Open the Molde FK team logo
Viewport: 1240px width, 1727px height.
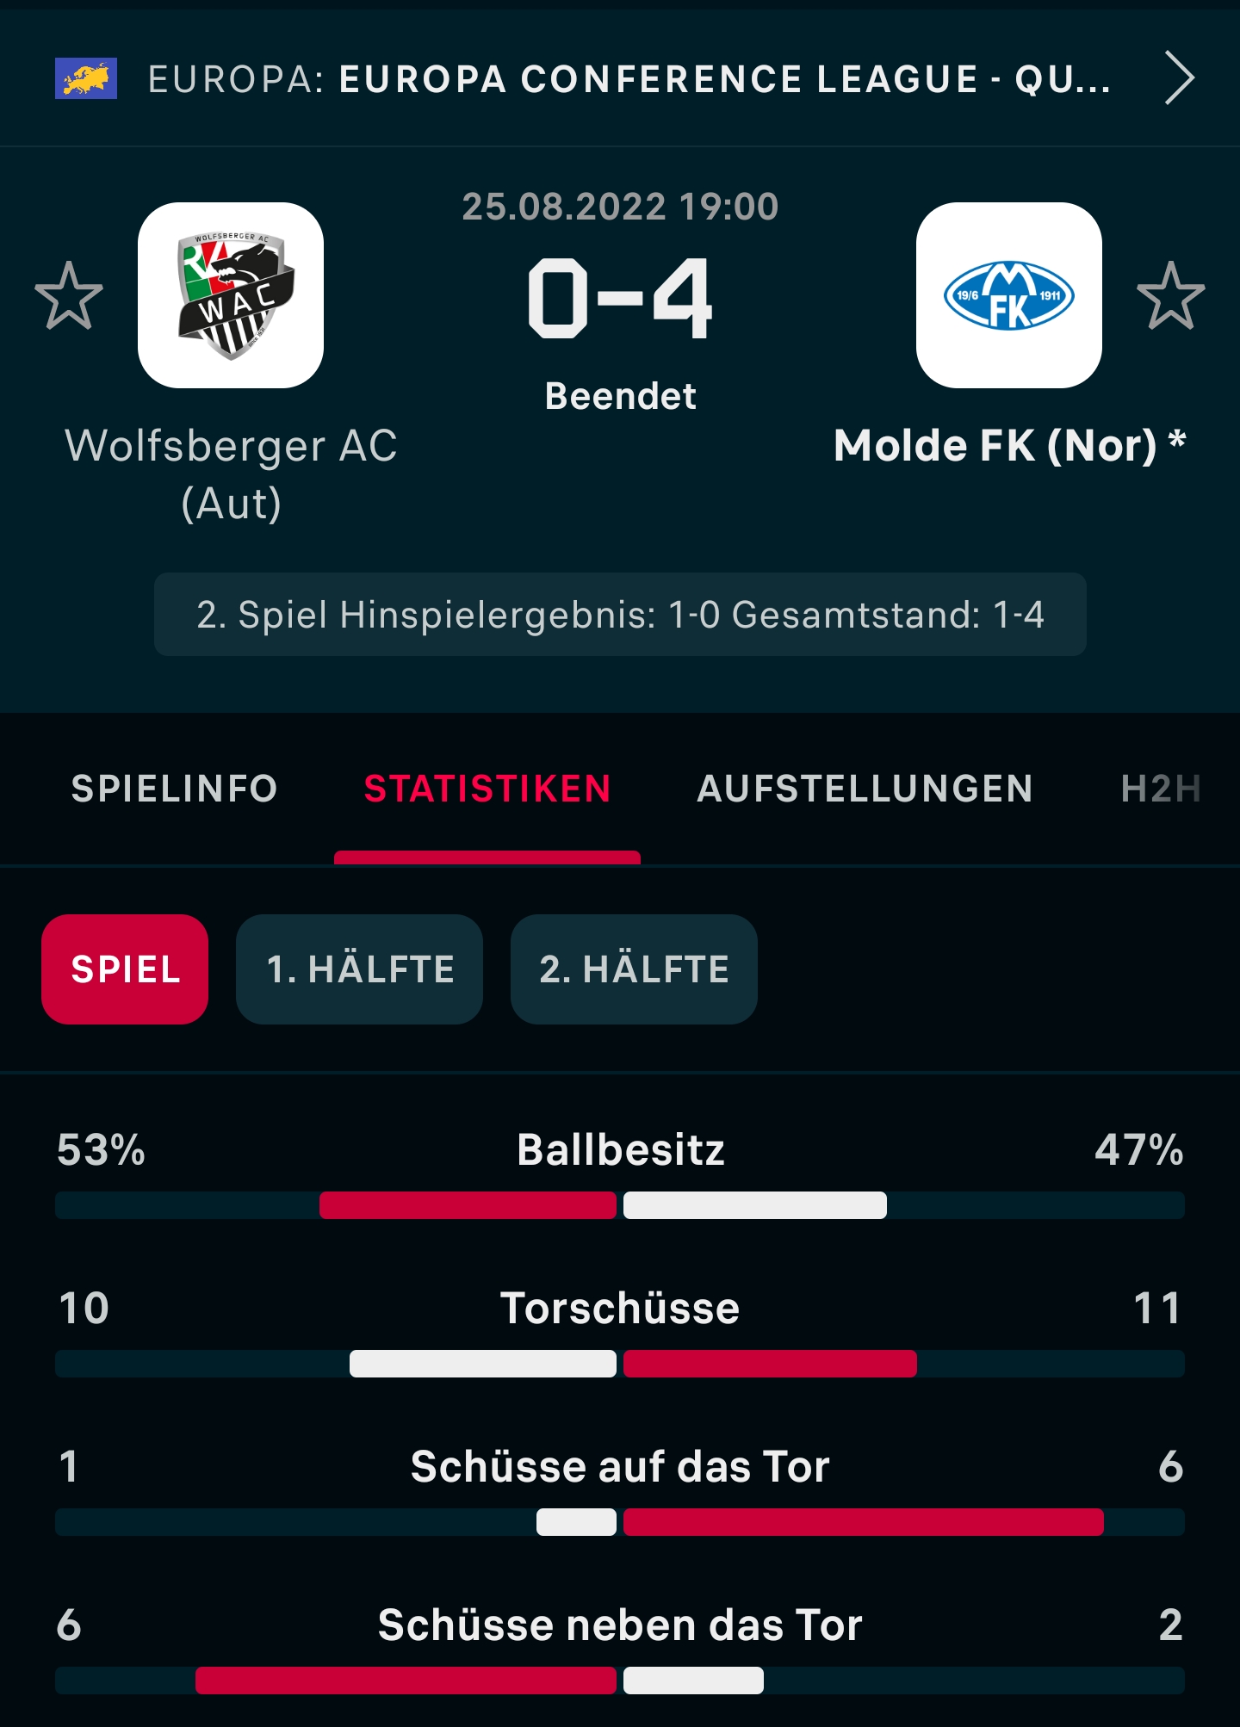1008,295
